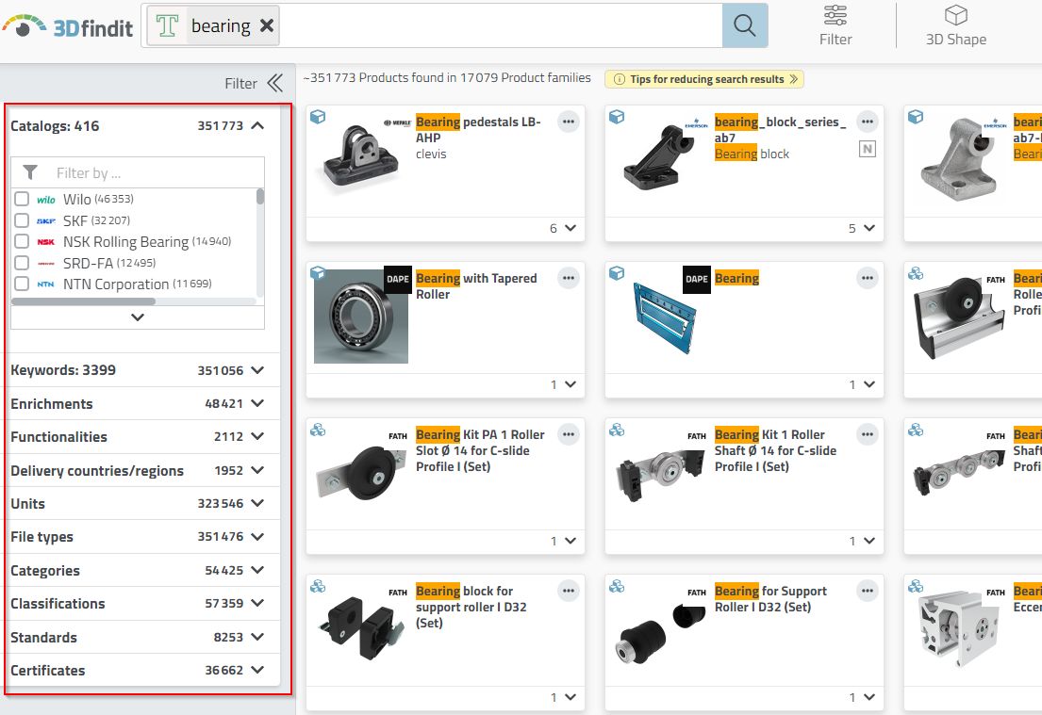Open Bearing block for support roller title
Screen dimensions: 1042x715
[x=471, y=607]
